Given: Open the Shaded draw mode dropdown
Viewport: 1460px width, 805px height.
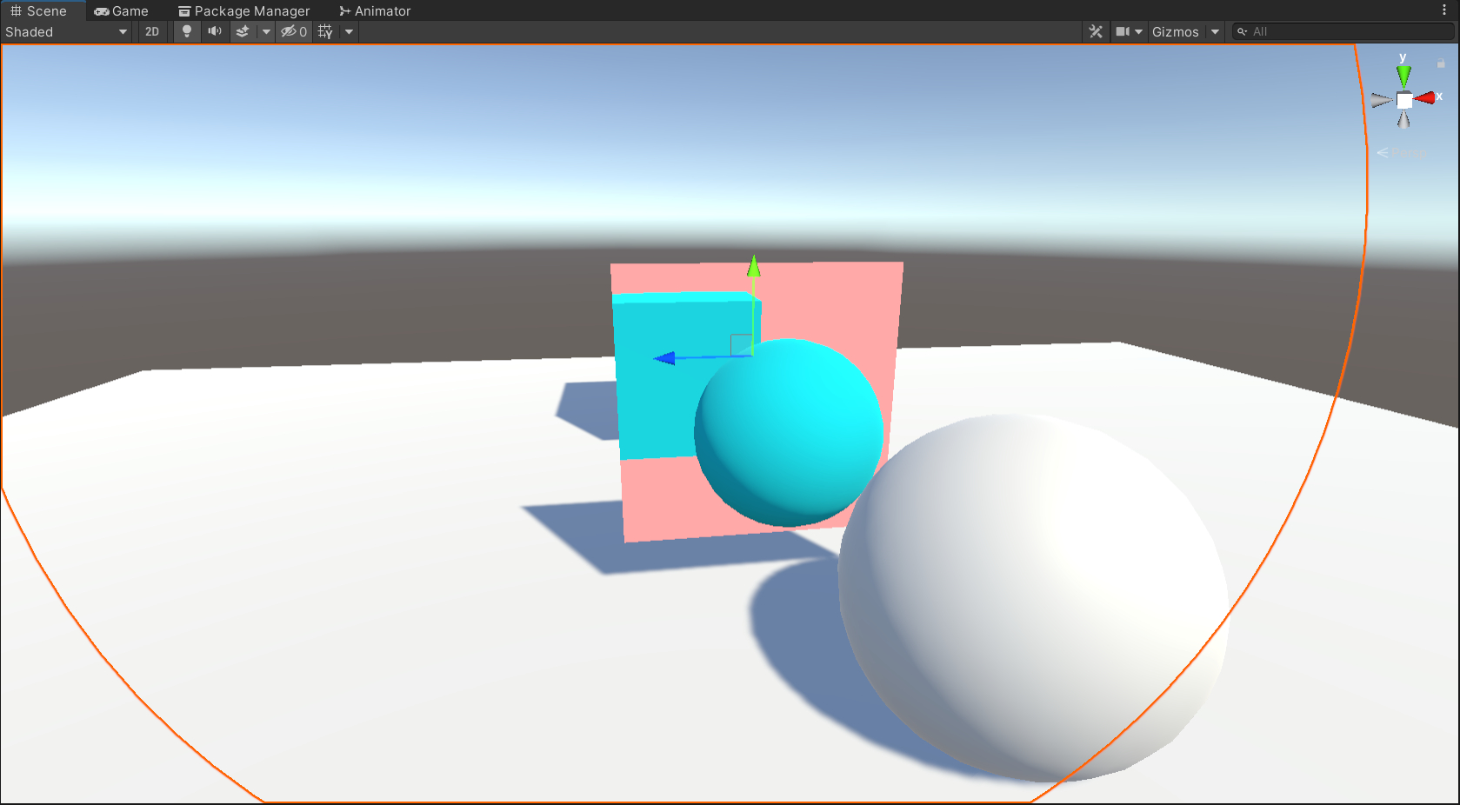Looking at the screenshot, I should click(x=66, y=31).
